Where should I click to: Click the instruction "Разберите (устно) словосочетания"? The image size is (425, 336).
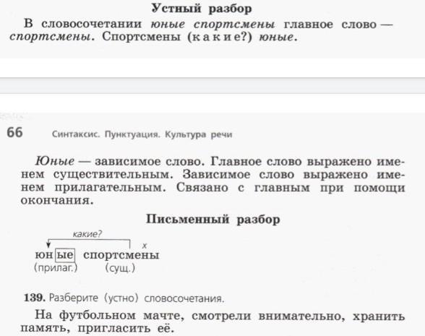coord(137,298)
